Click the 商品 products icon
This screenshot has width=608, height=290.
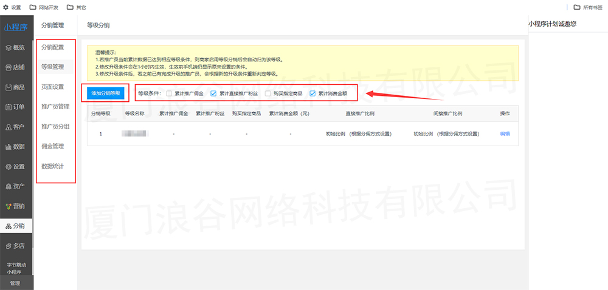point(8,87)
